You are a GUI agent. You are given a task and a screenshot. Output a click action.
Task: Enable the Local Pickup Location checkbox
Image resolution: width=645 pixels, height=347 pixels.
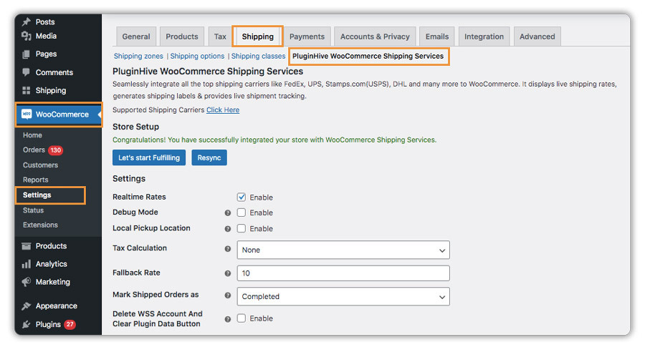242,228
